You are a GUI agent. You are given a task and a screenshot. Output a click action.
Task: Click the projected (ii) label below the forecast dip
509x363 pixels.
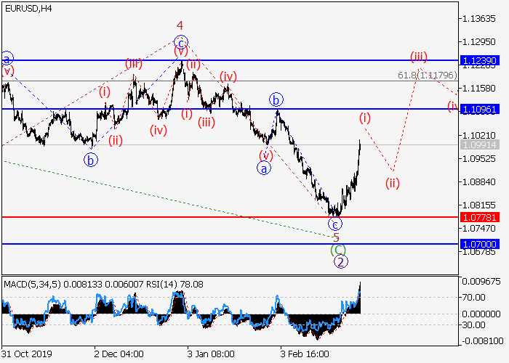(393, 182)
